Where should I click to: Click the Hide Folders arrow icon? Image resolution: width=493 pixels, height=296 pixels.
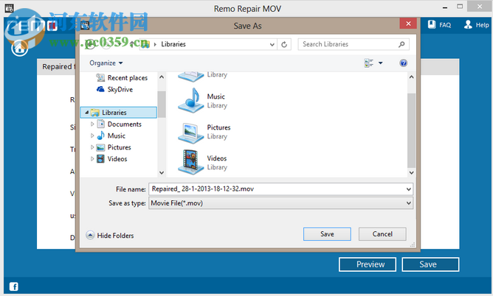(90, 235)
